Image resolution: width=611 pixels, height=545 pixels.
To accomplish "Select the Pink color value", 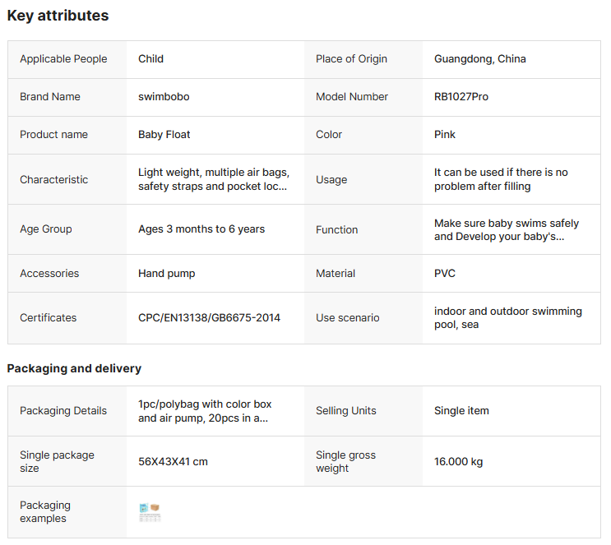I will click(x=444, y=134).
